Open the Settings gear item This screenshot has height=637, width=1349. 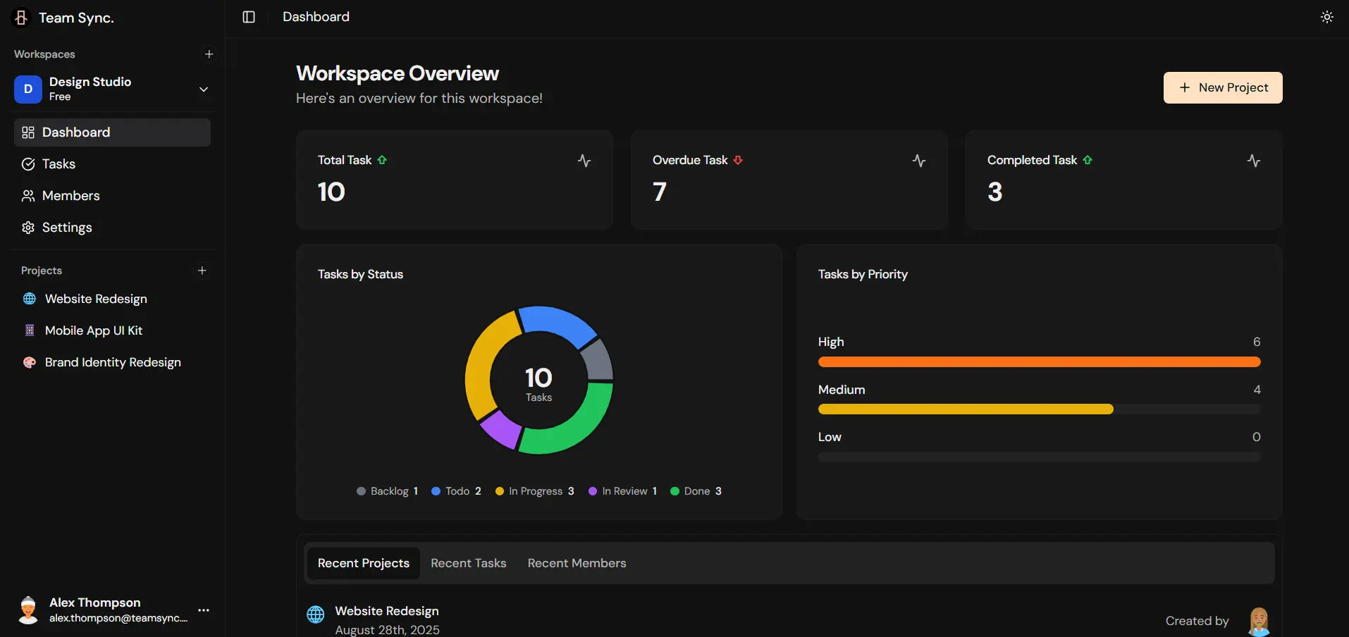[x=66, y=228]
